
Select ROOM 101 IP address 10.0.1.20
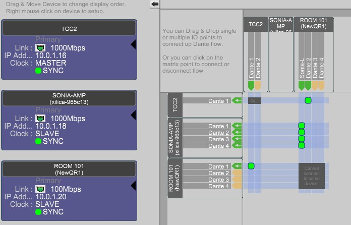point(51,197)
